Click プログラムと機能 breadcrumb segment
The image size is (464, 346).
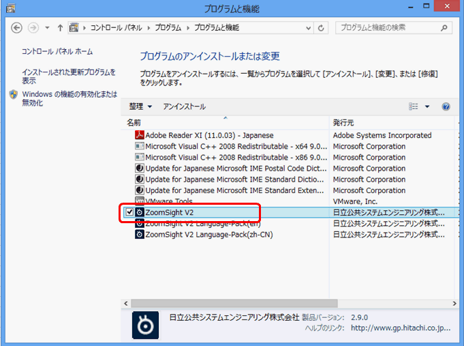point(216,28)
